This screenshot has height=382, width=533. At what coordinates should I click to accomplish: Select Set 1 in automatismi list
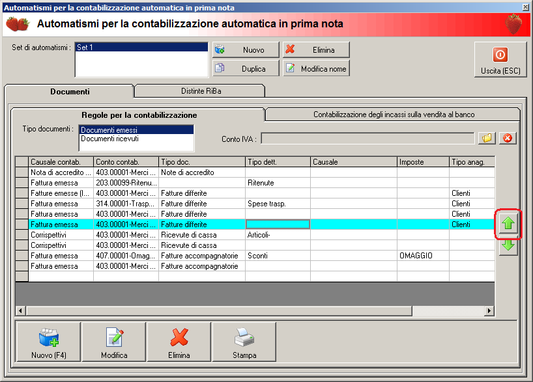[141, 48]
